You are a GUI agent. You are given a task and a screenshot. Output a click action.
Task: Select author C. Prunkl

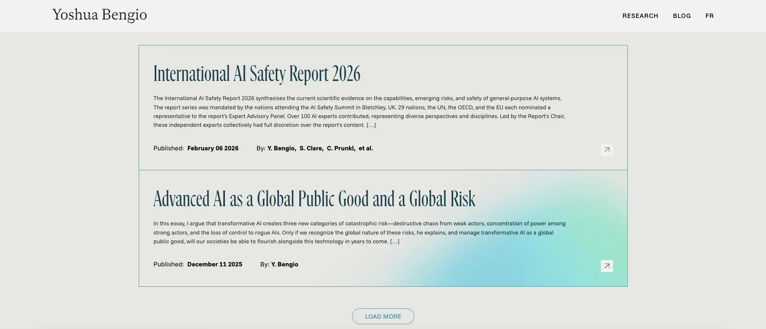341,148
